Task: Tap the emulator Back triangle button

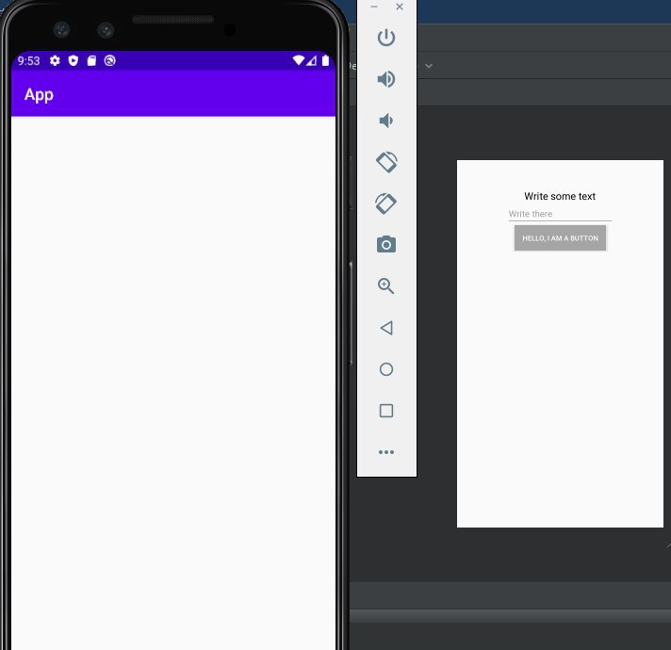Action: pyautogui.click(x=386, y=328)
